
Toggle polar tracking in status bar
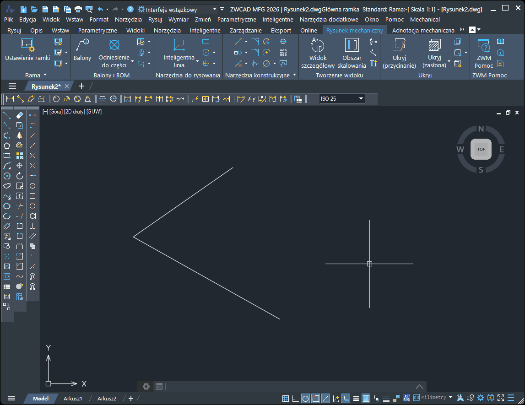pyautogui.click(x=305, y=398)
